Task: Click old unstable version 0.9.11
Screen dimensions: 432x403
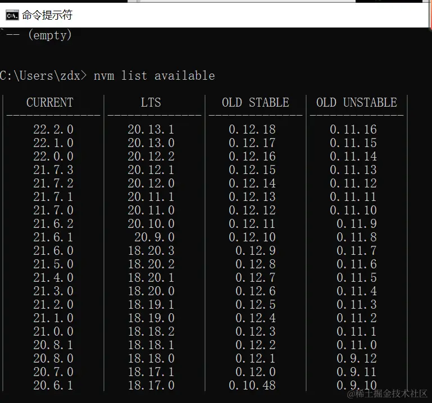Action: coord(357,372)
